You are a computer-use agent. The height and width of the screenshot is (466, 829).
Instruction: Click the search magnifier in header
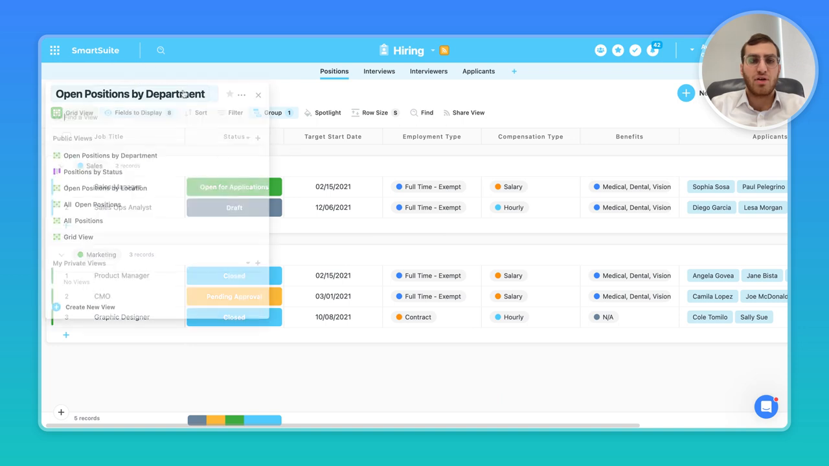161,50
